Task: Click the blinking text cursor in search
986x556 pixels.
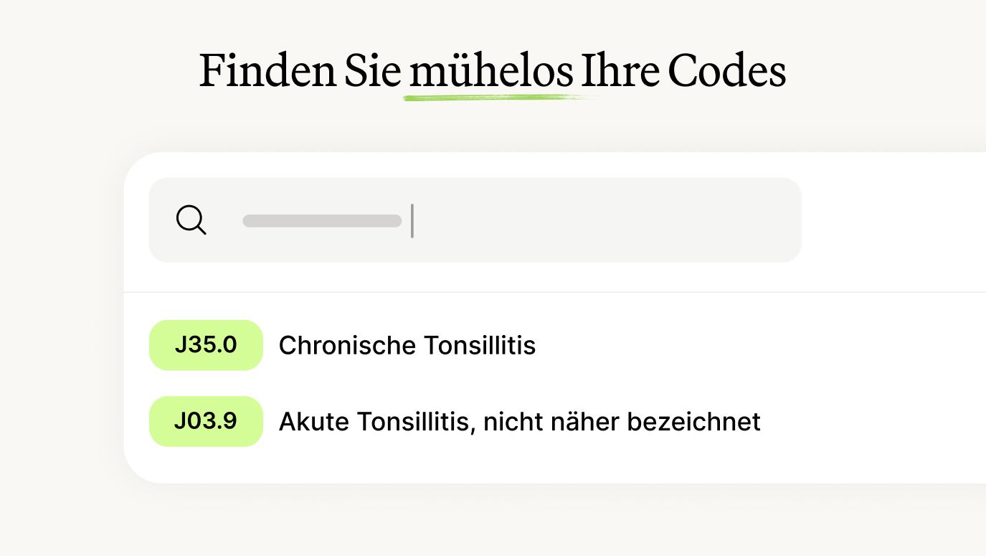Action: click(412, 220)
